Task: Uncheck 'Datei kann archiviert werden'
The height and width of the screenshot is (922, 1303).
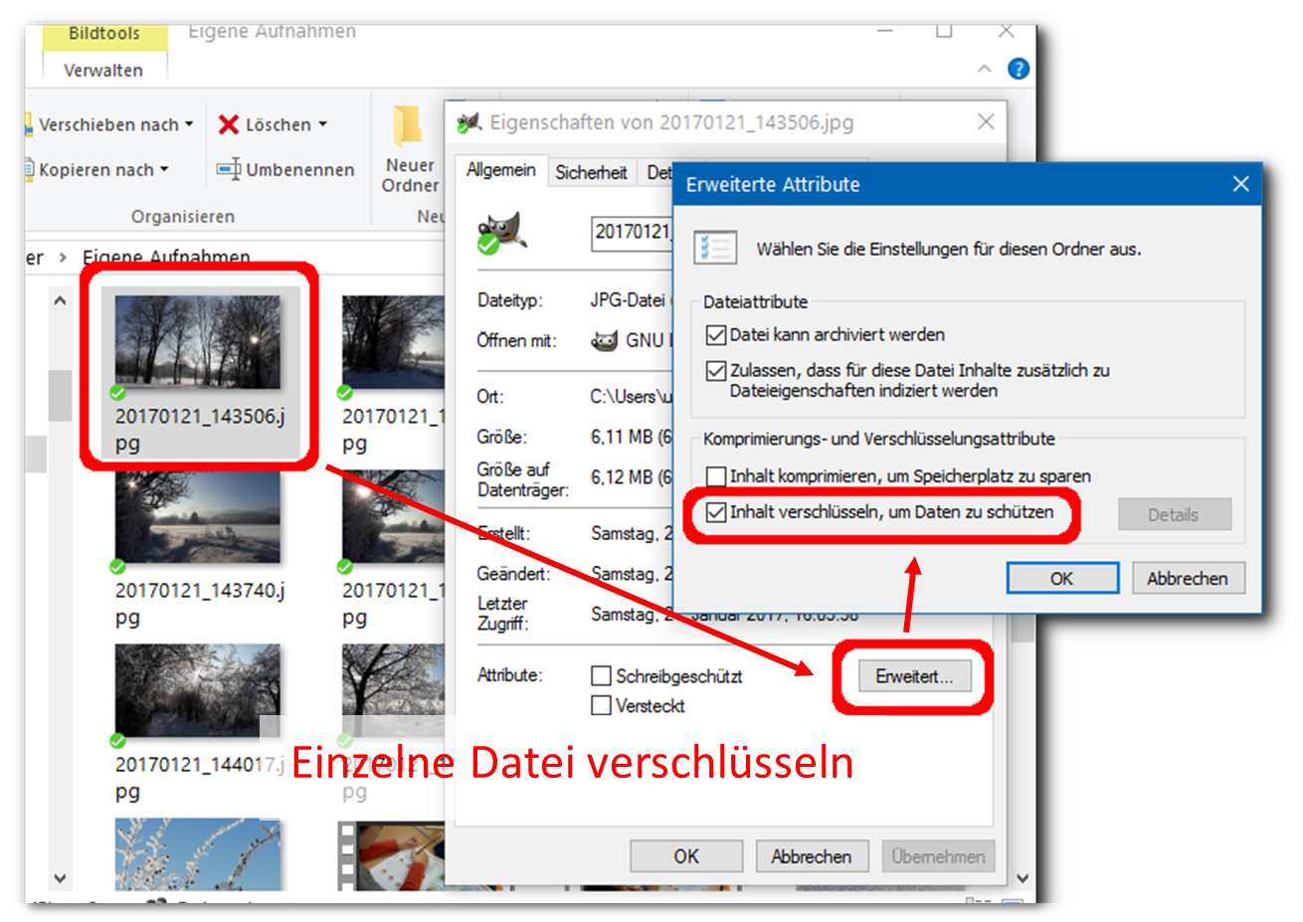Action: pyautogui.click(x=715, y=335)
